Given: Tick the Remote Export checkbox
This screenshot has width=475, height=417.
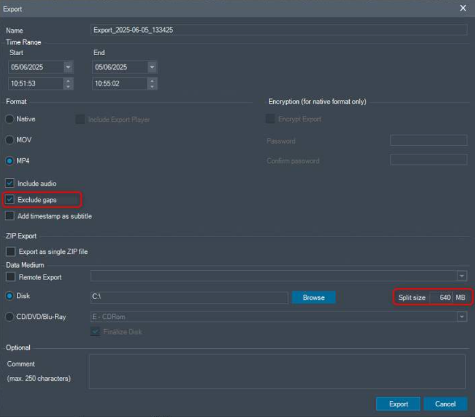Looking at the screenshot, I should point(10,277).
